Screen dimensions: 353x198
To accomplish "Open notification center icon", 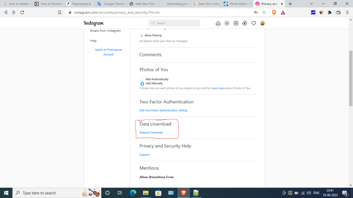I will click(345, 193).
